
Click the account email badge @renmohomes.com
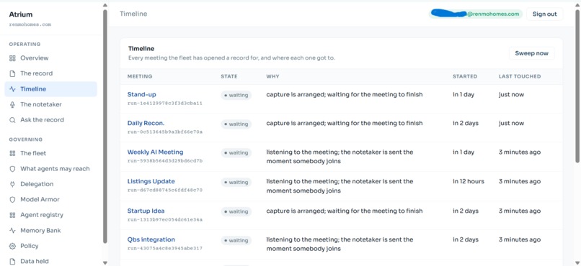point(476,14)
